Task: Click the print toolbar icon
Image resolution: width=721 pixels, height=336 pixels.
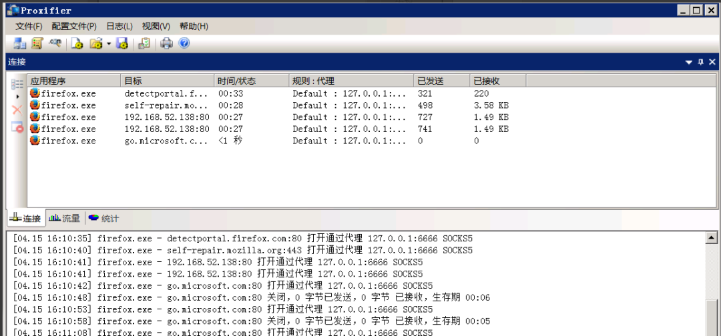Action: point(166,43)
